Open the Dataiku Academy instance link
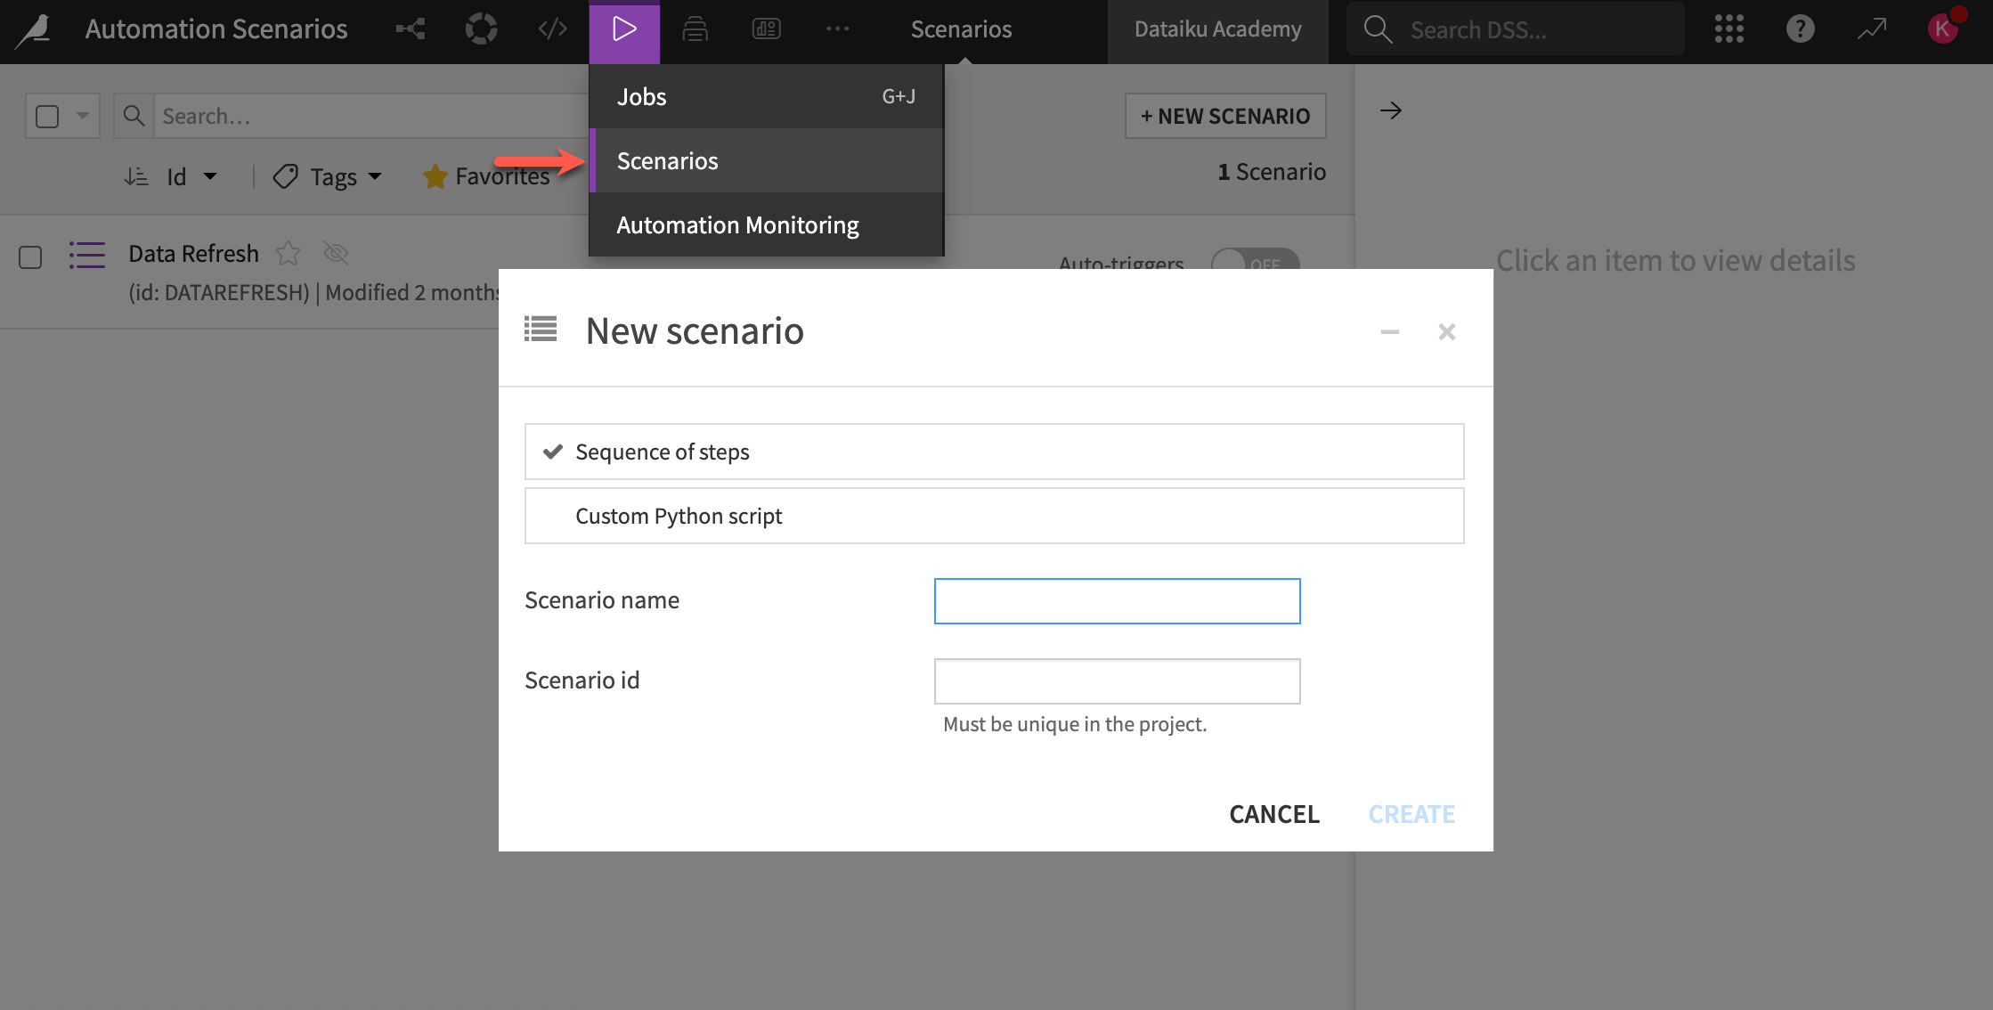Screen dimensions: 1993x1010 click(x=1217, y=29)
